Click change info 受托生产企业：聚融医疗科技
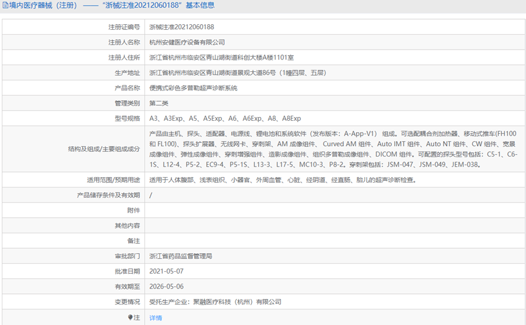 tap(215, 302)
